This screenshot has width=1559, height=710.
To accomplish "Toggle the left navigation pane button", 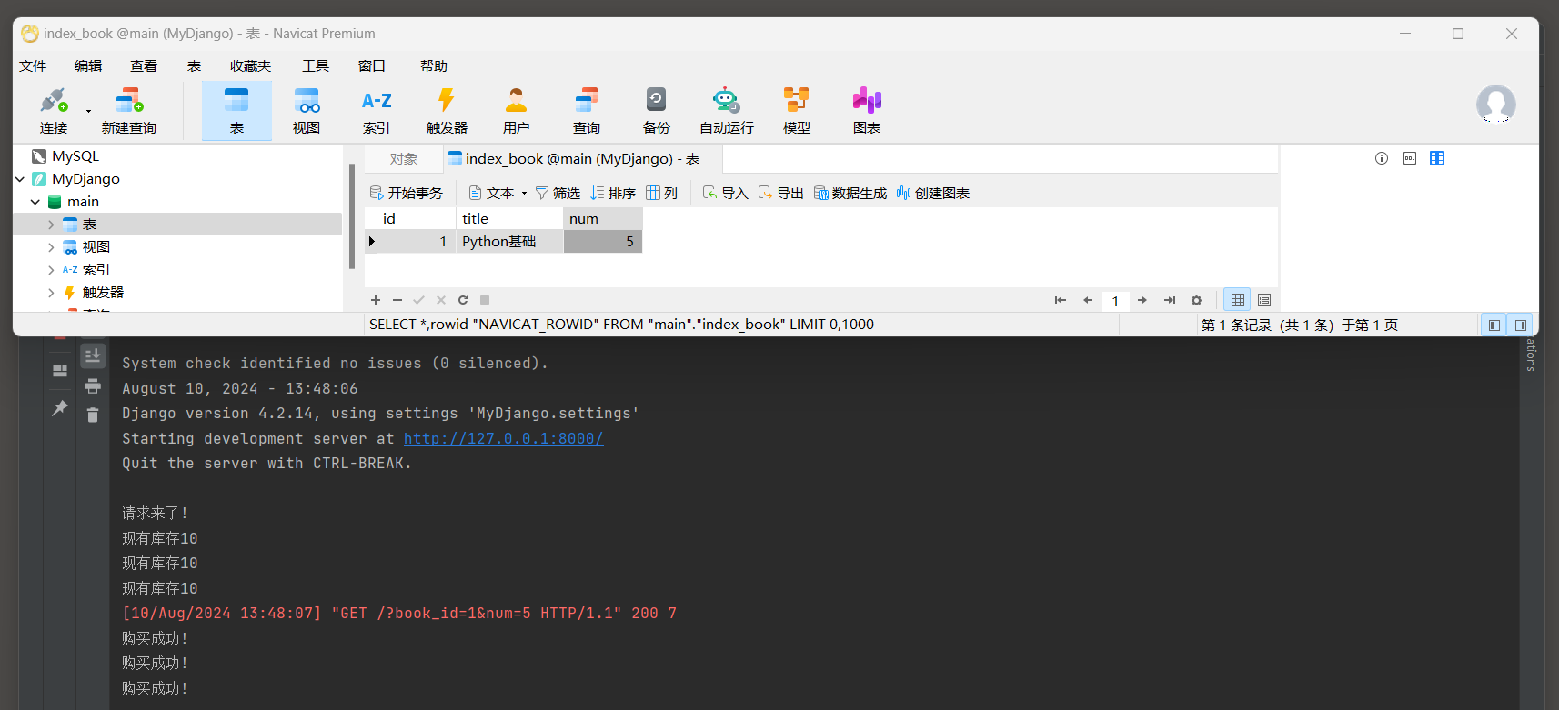I will [x=1494, y=325].
